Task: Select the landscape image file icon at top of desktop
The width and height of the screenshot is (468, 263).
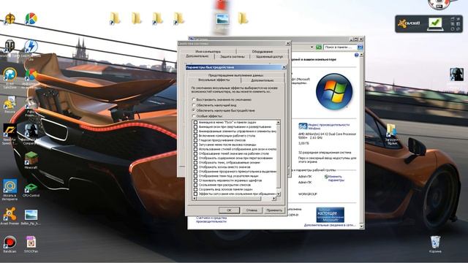Action: click(x=222, y=20)
